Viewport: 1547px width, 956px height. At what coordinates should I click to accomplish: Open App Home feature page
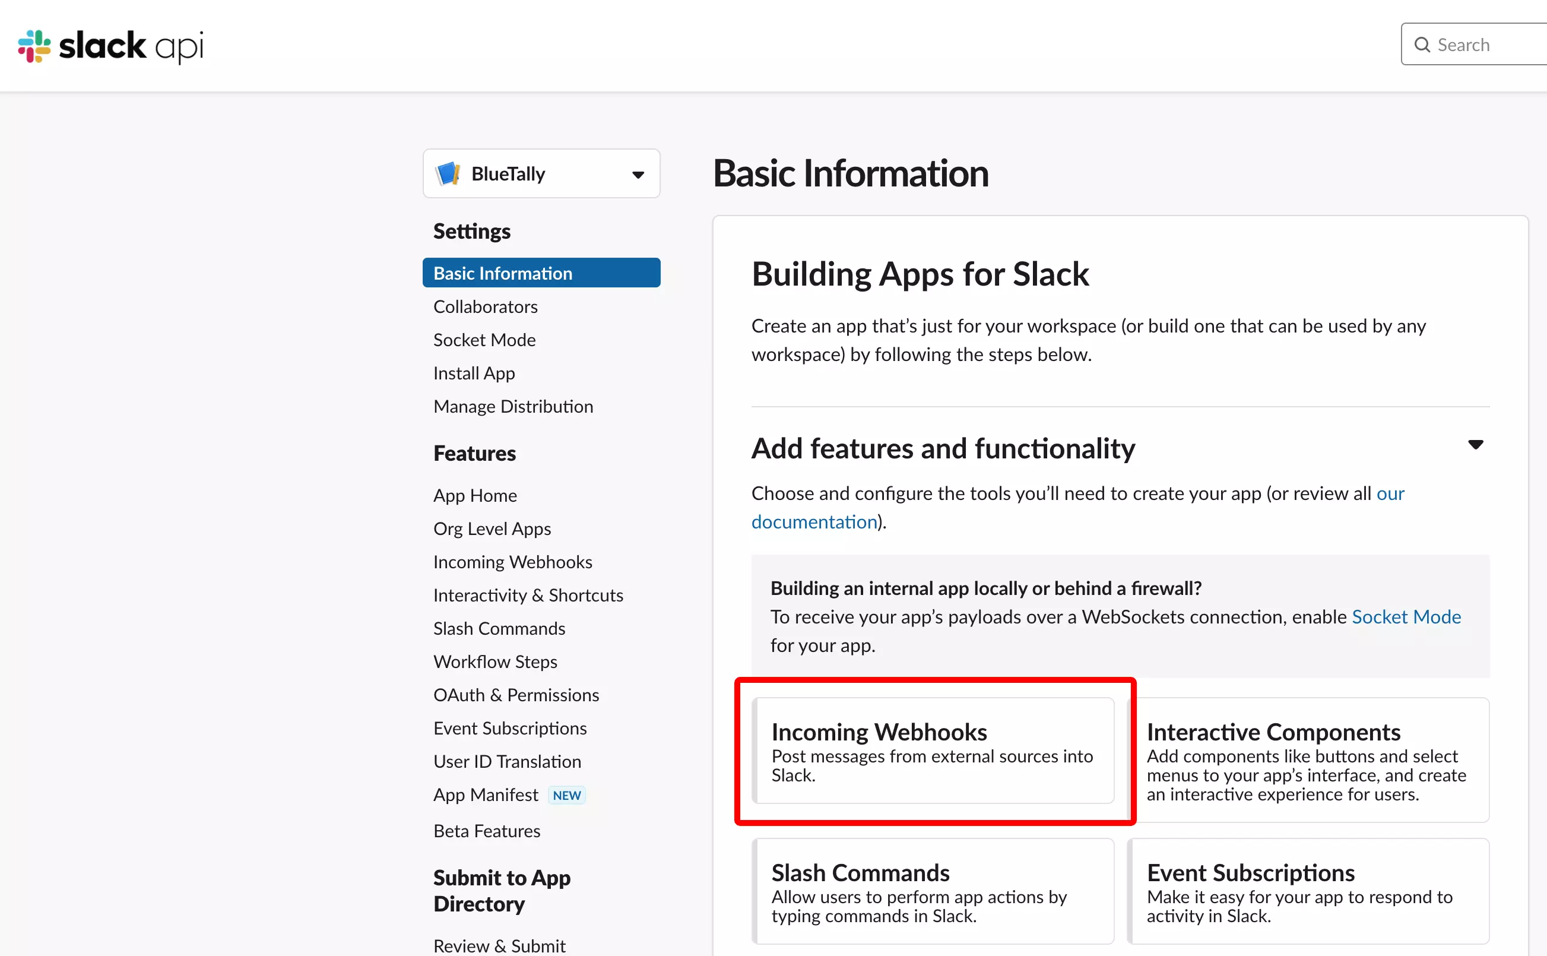474,496
